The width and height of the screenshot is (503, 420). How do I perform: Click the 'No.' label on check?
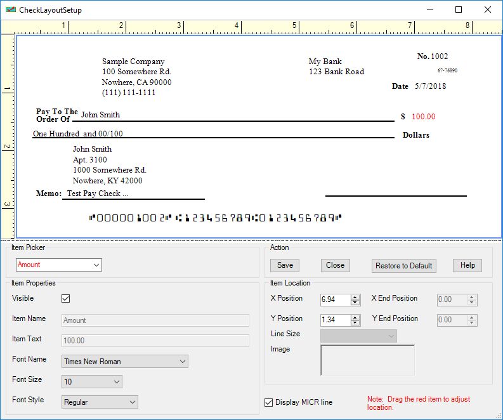pyautogui.click(x=424, y=56)
